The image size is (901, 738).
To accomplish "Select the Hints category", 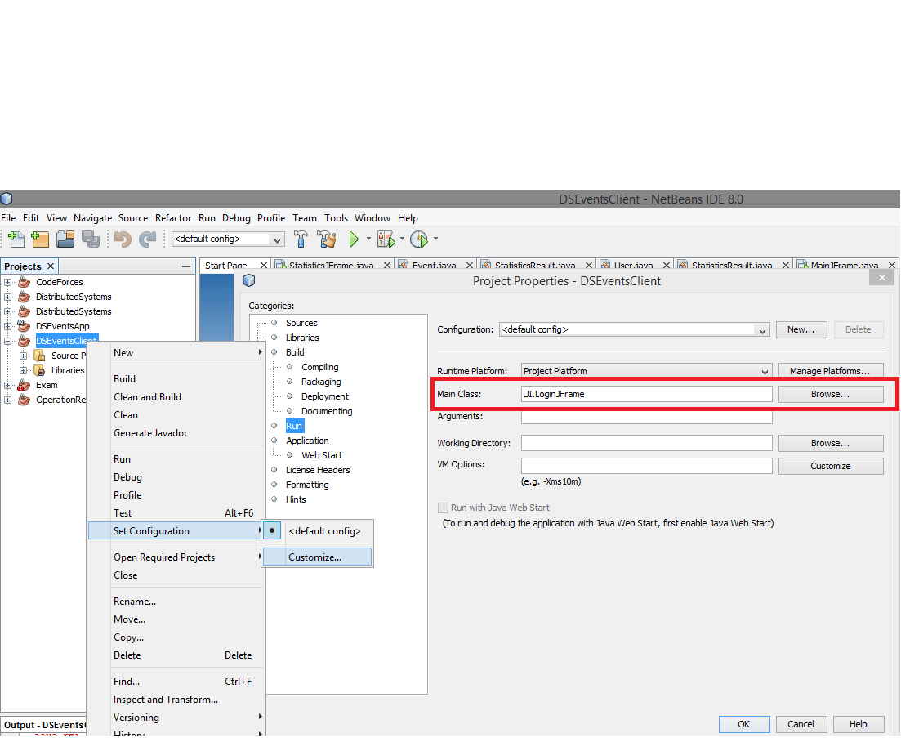I will (x=296, y=499).
